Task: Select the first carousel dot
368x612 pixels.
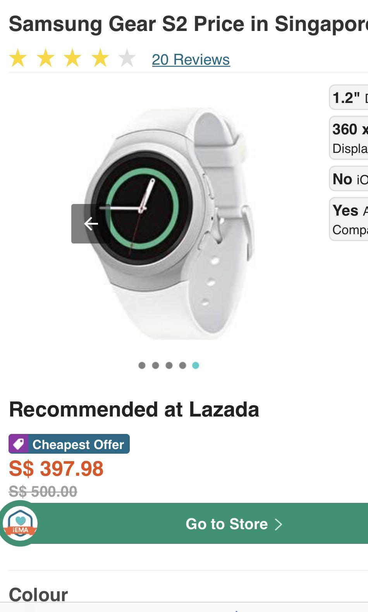Action: (x=142, y=365)
